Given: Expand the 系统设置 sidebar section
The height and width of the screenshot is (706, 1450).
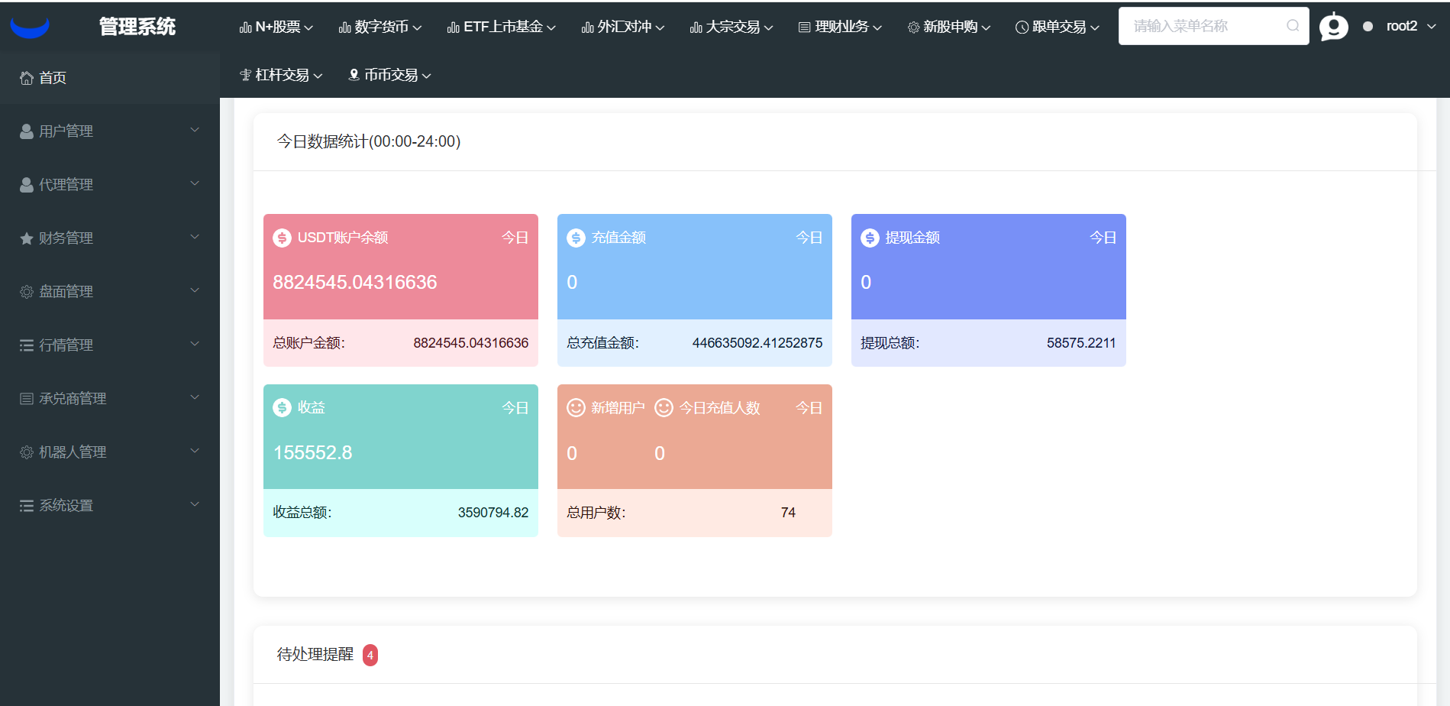Looking at the screenshot, I should pos(109,506).
